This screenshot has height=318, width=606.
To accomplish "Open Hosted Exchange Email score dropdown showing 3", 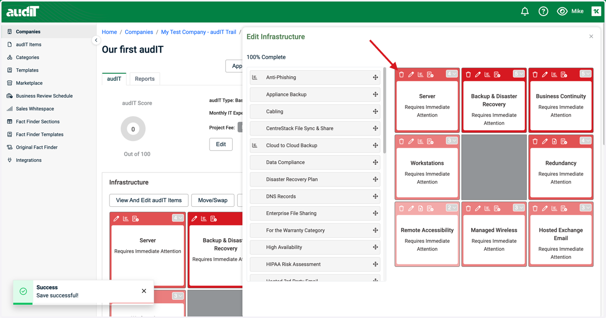I will click(x=585, y=208).
